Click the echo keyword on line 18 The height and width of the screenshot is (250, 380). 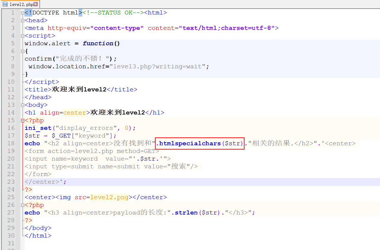click(32, 143)
